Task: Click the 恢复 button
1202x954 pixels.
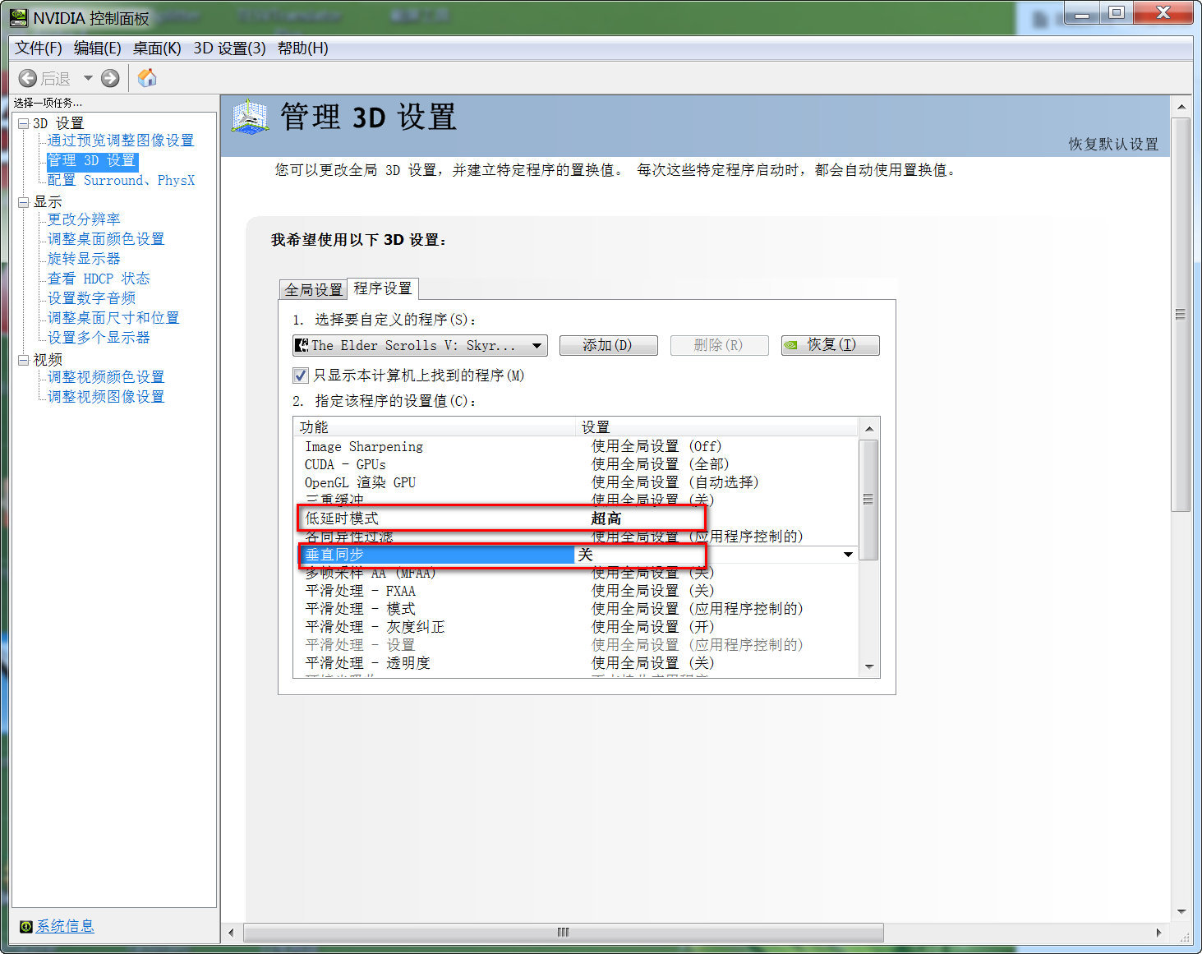Action: point(830,345)
